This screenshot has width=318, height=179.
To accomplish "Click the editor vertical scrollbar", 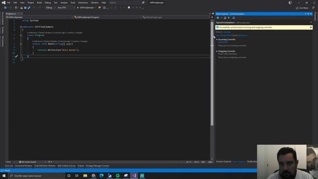I will click(x=212, y=73).
